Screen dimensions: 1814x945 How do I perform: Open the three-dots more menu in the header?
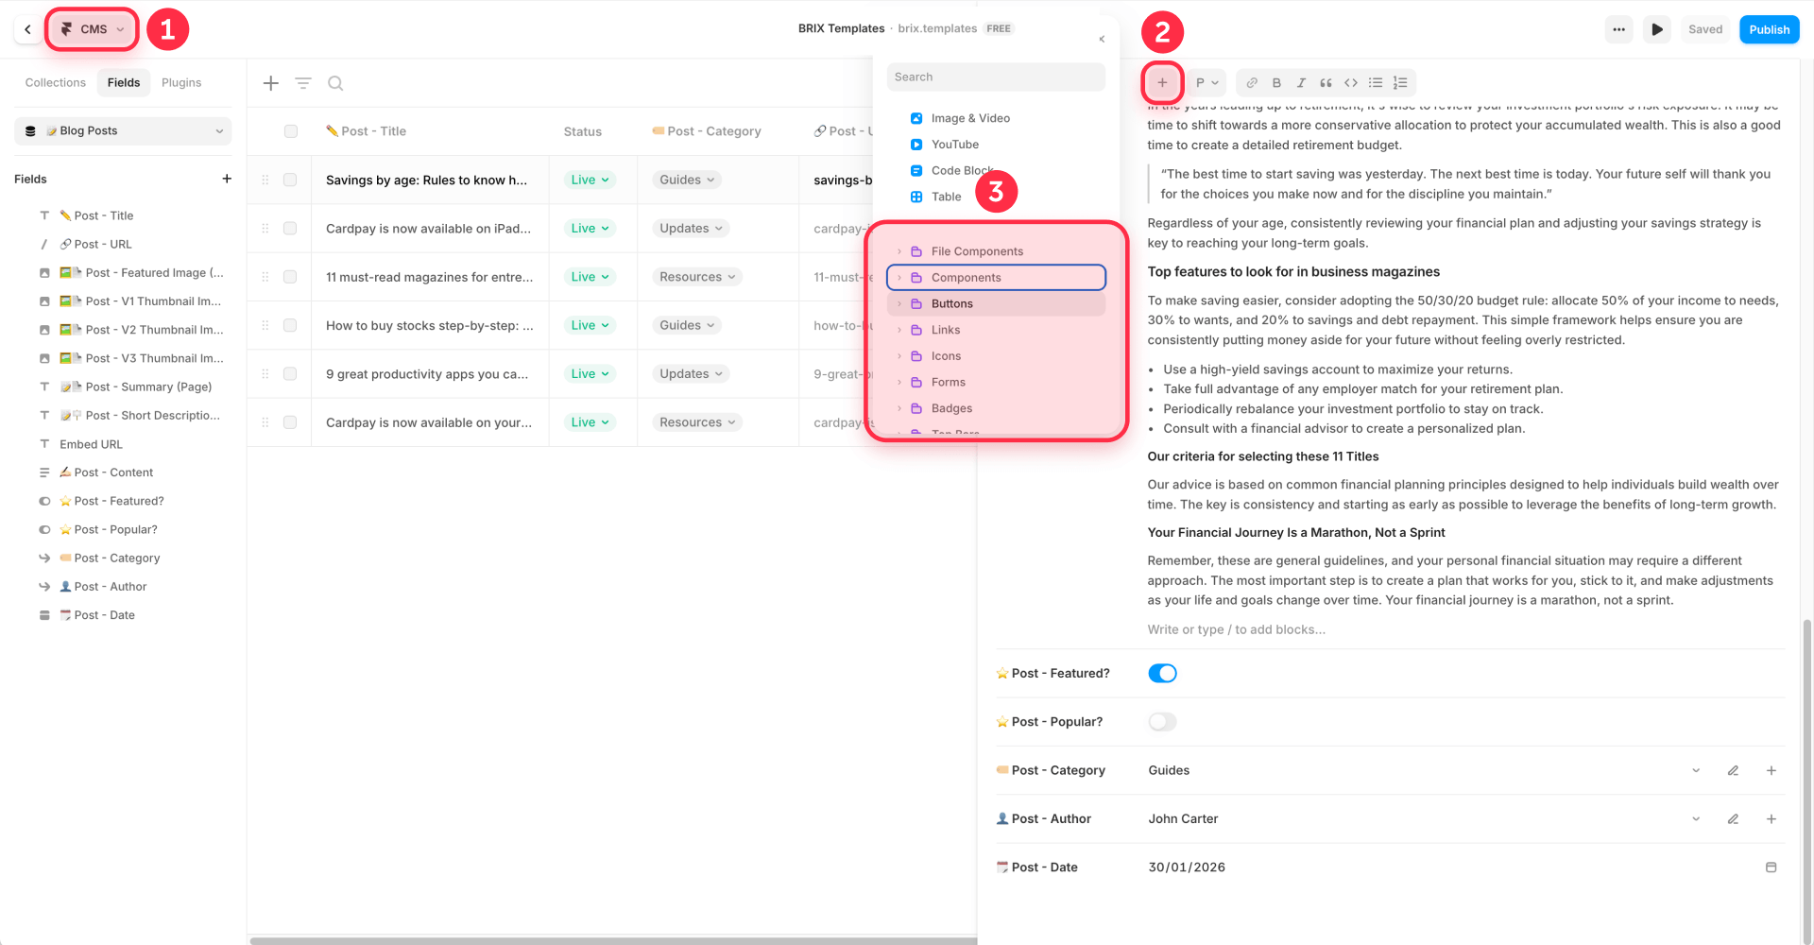tap(1618, 29)
